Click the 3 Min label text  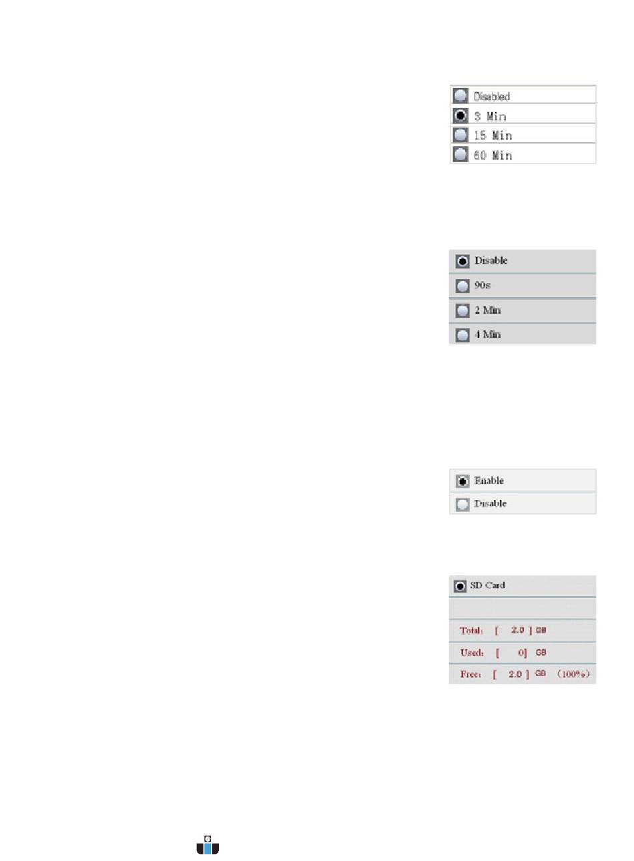[490, 116]
